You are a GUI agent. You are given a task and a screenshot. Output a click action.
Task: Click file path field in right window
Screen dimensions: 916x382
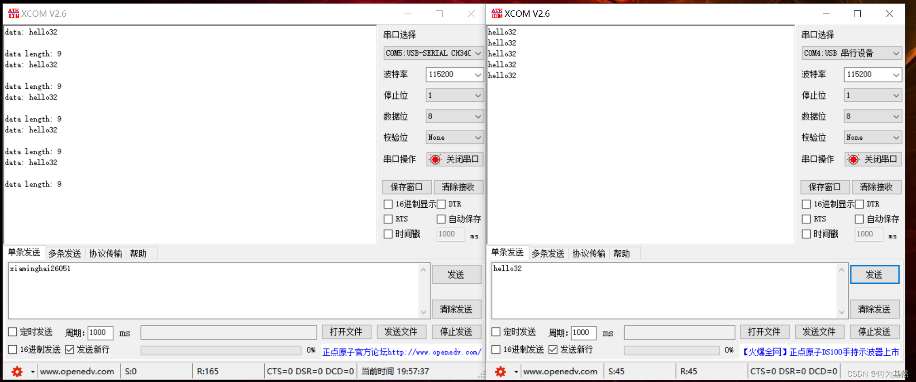[679, 333]
